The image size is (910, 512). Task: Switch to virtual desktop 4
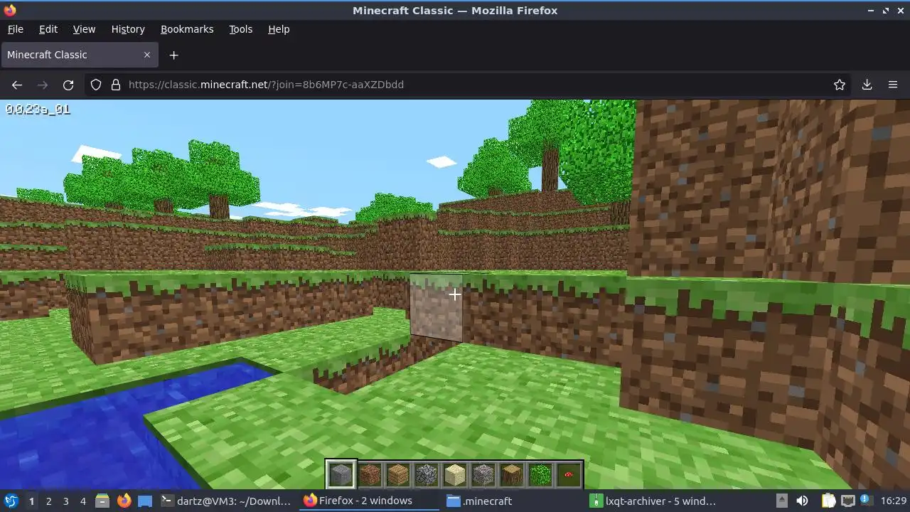(82, 501)
